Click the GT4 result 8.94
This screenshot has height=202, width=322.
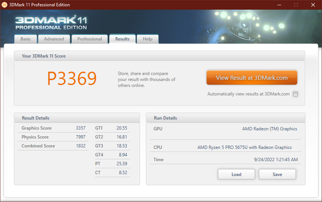coord(123,155)
